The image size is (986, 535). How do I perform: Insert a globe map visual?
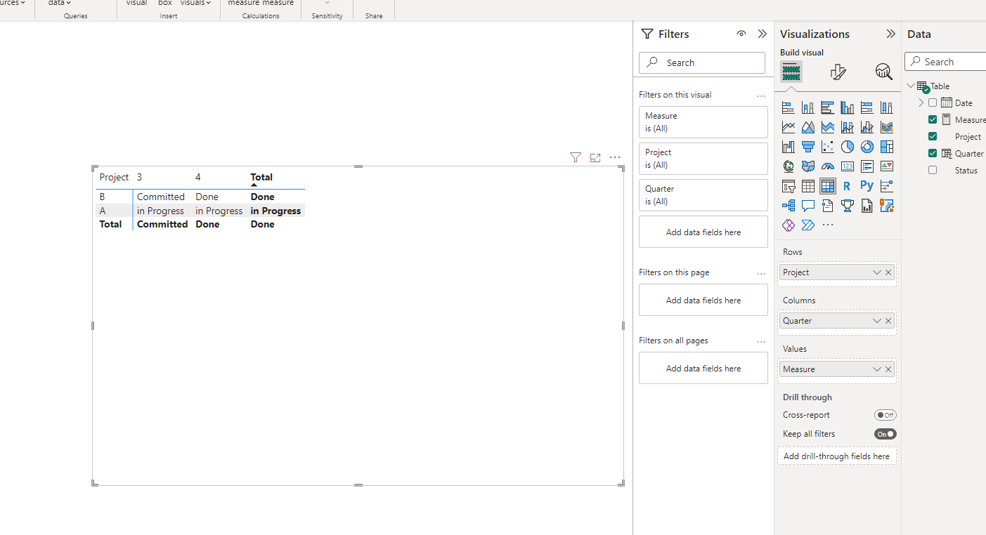pos(789,166)
